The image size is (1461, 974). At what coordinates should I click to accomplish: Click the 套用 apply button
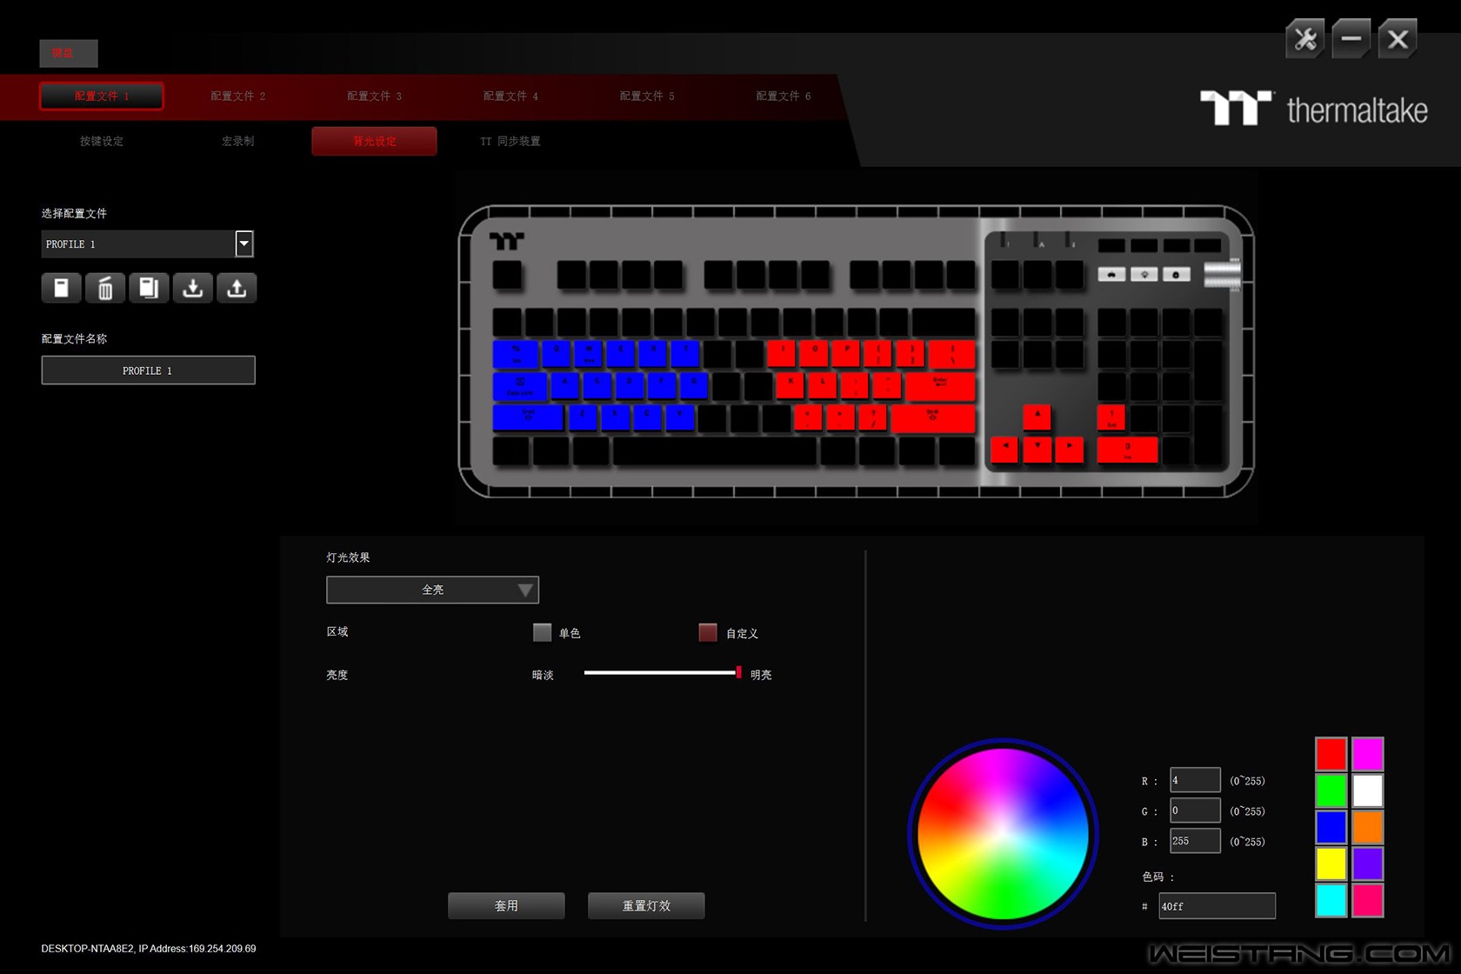click(506, 905)
